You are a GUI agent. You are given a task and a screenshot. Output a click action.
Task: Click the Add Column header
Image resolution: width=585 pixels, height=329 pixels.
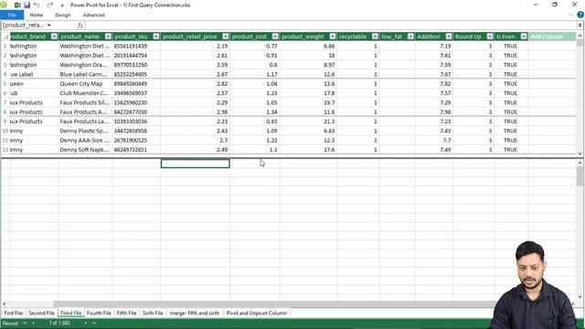pos(551,37)
